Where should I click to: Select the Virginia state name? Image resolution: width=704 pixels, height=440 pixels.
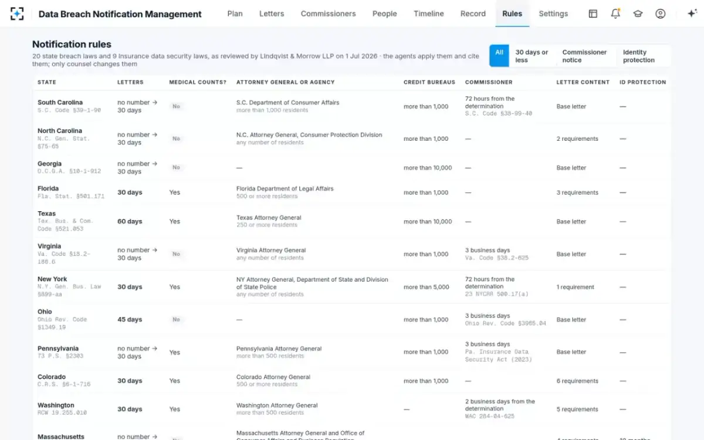pyautogui.click(x=49, y=246)
